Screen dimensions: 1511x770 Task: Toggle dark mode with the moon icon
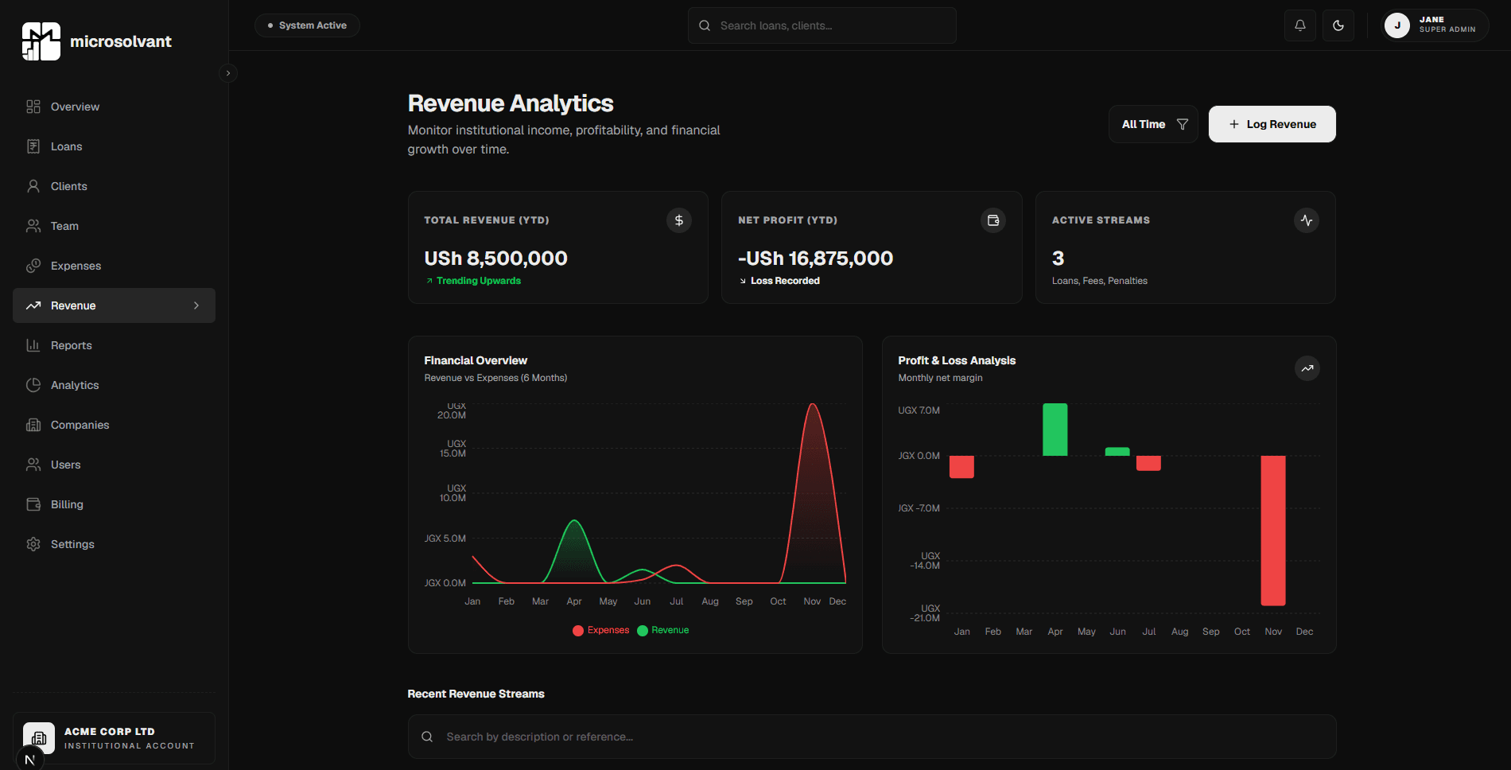coord(1338,25)
